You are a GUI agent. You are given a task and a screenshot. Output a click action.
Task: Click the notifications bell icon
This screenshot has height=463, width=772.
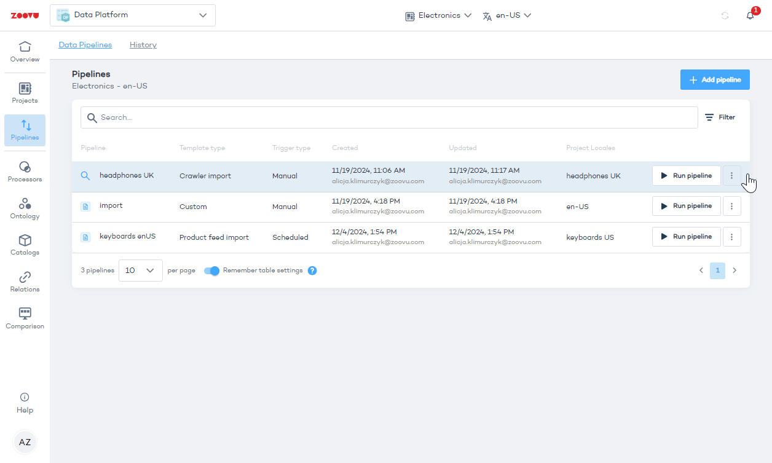coord(750,15)
